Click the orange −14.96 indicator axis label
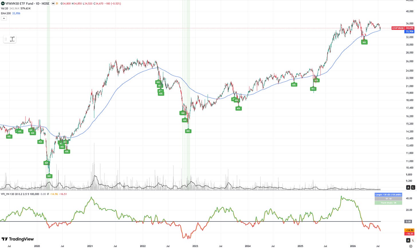This screenshot has height=249, width=417. pyautogui.click(x=409, y=230)
